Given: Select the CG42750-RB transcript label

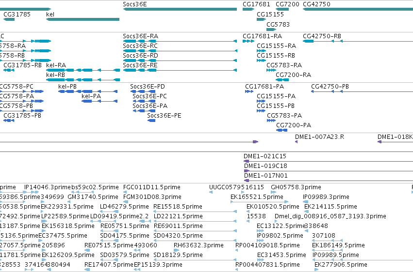Looking at the screenshot, I should click(322, 36).
